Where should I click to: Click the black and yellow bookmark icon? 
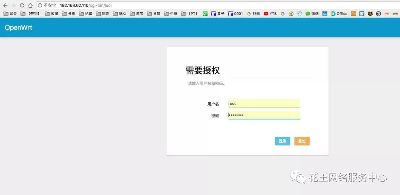click(370, 14)
